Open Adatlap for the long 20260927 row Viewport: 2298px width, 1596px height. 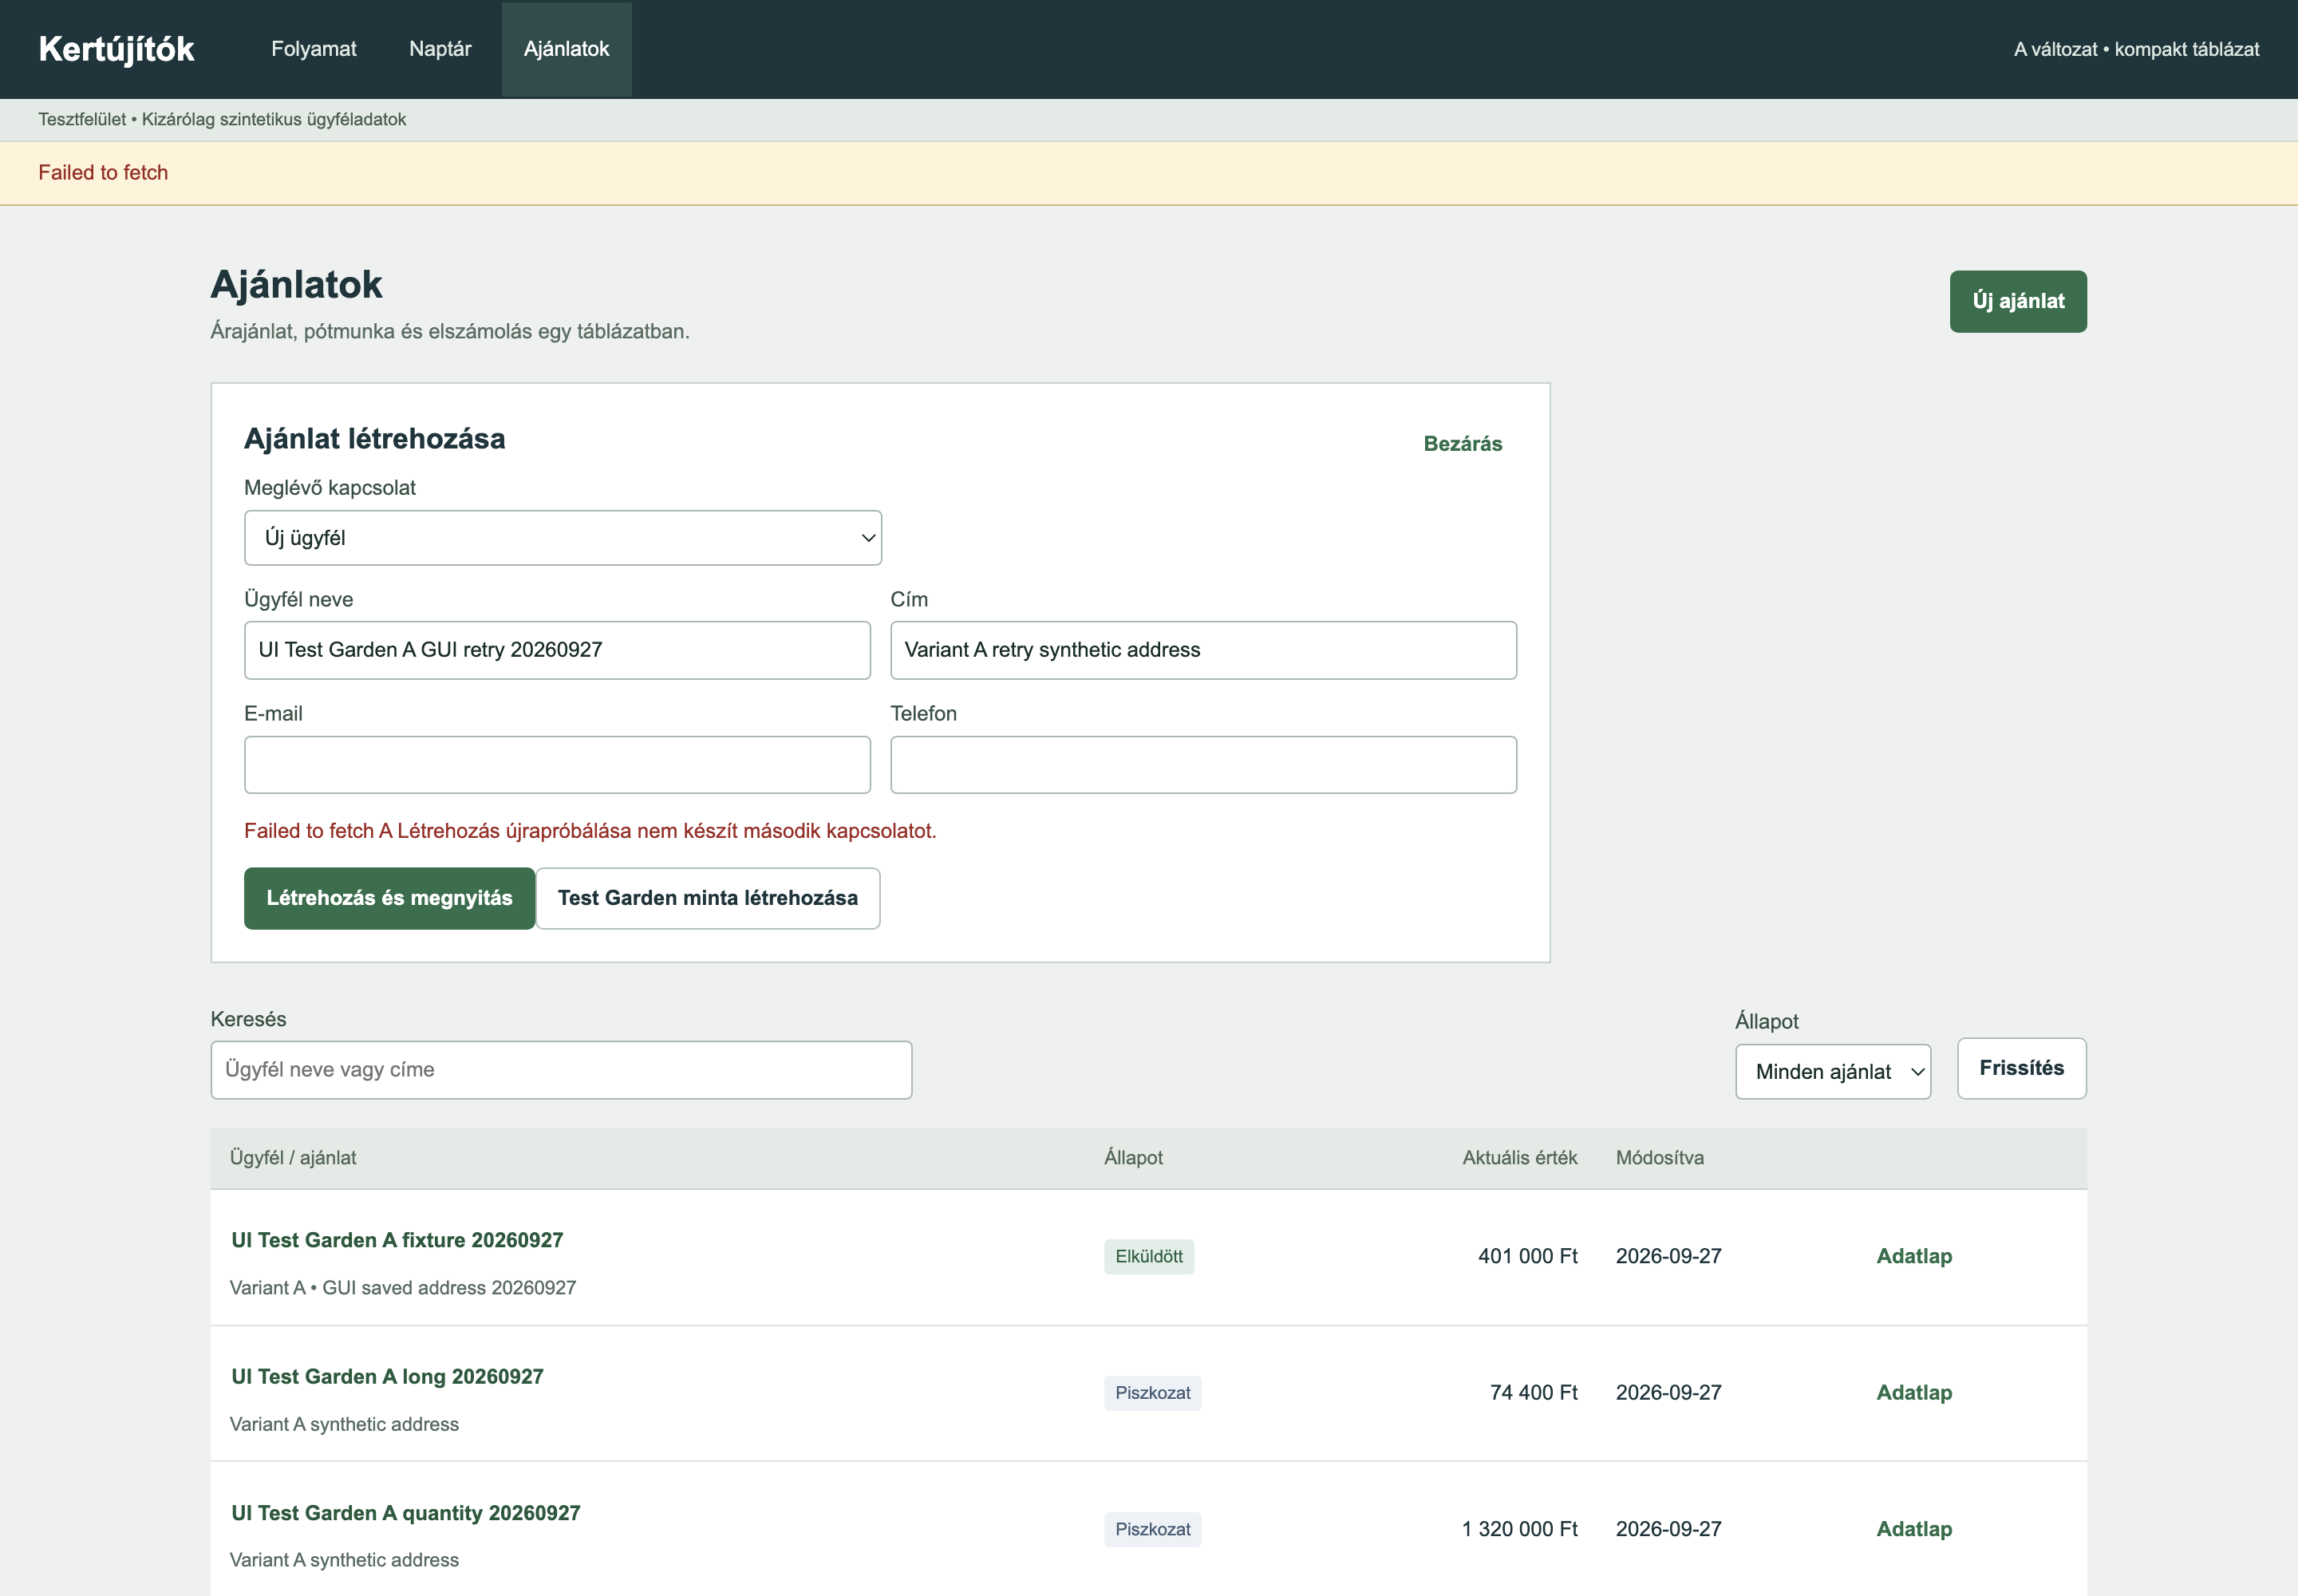[x=1914, y=1392]
